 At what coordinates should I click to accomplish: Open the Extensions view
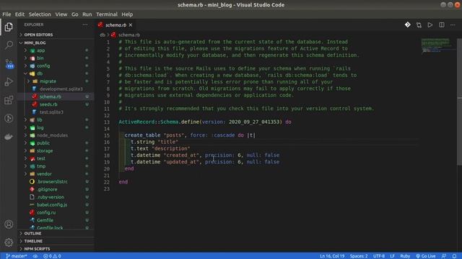pyautogui.click(x=9, y=100)
